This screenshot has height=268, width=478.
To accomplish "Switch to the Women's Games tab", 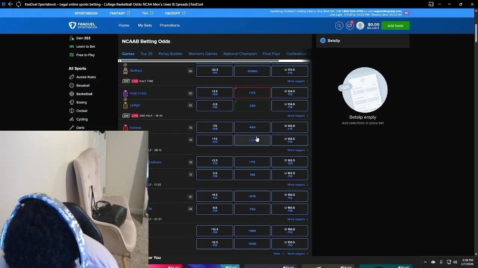I will pyautogui.click(x=203, y=54).
